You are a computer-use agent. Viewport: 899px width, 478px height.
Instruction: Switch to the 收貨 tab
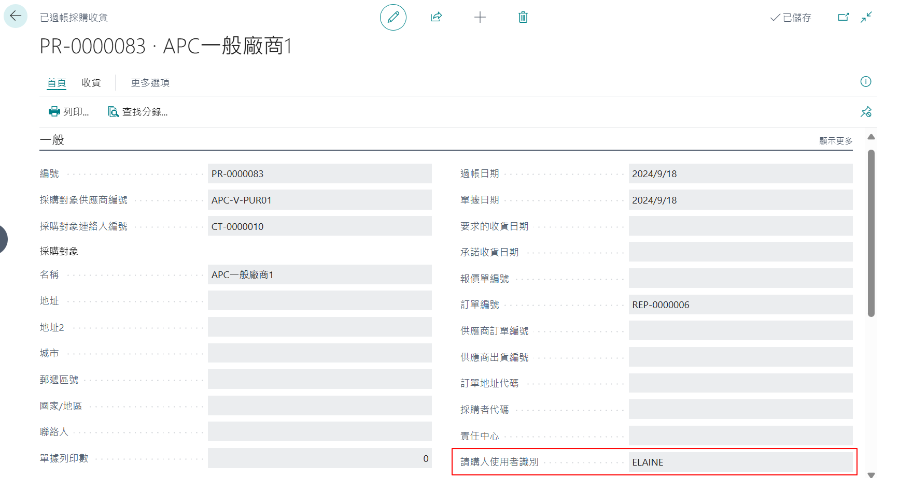pos(91,83)
